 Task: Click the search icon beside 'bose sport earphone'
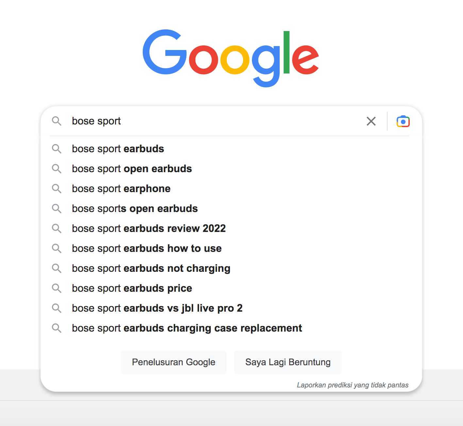pyautogui.click(x=57, y=189)
